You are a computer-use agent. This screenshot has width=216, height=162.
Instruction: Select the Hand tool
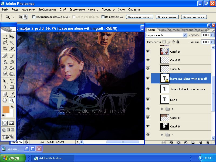(x=5, y=100)
